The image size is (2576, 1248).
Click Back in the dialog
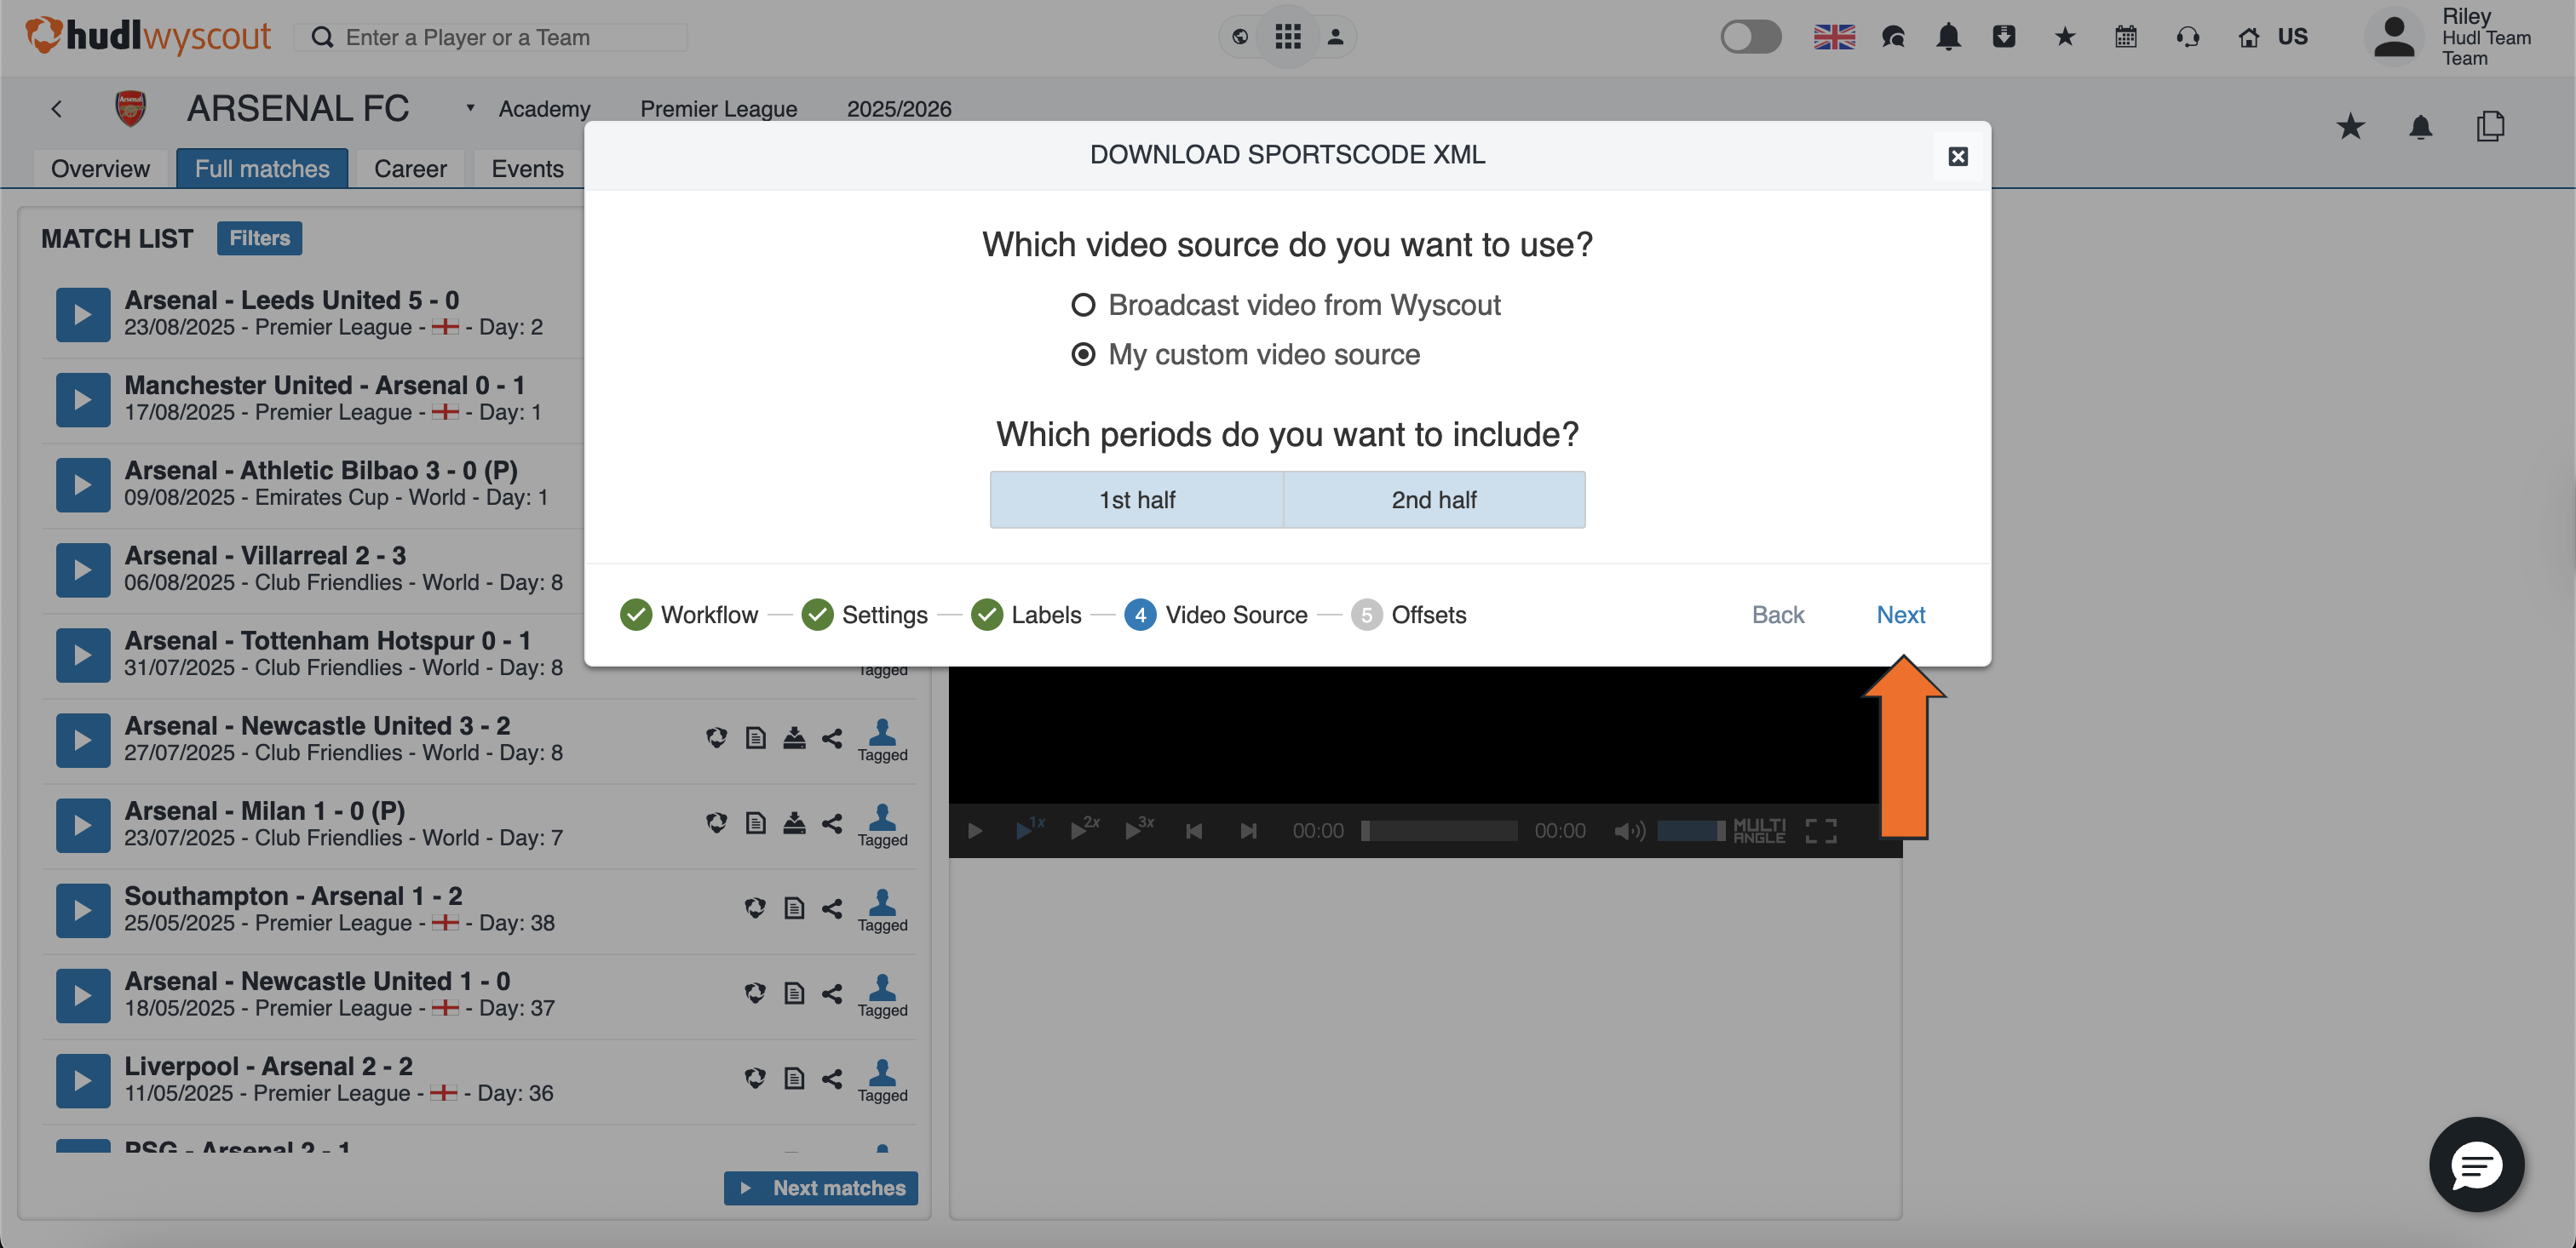click(1777, 615)
